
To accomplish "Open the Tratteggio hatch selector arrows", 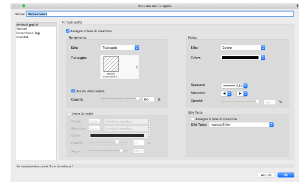I will [137, 67].
